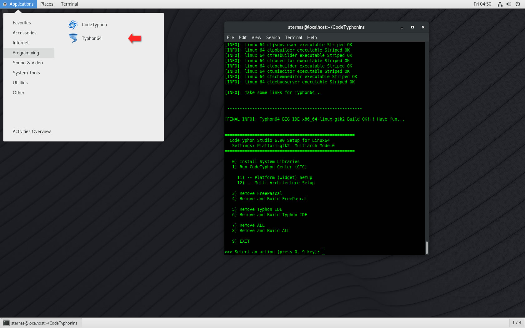The image size is (525, 328).
Task: Click the terminal vertical scrollbar handle
Action: coord(427,248)
